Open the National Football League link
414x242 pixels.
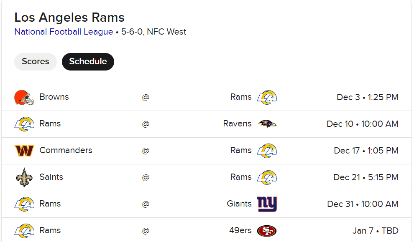coord(64,32)
